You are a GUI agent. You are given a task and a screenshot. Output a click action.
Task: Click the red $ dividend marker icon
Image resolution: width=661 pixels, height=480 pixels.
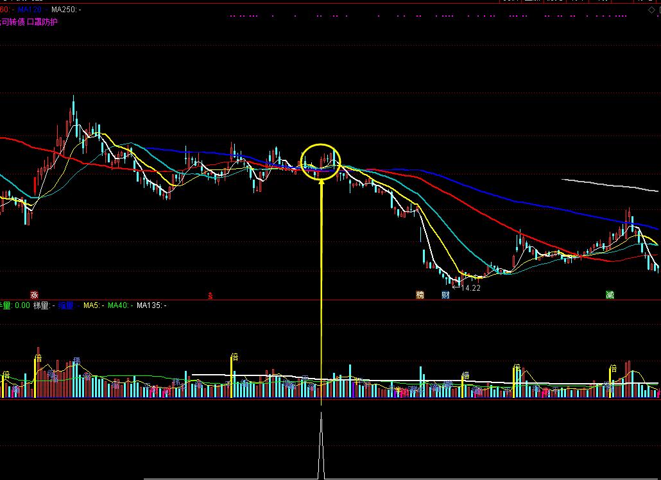coord(209,295)
